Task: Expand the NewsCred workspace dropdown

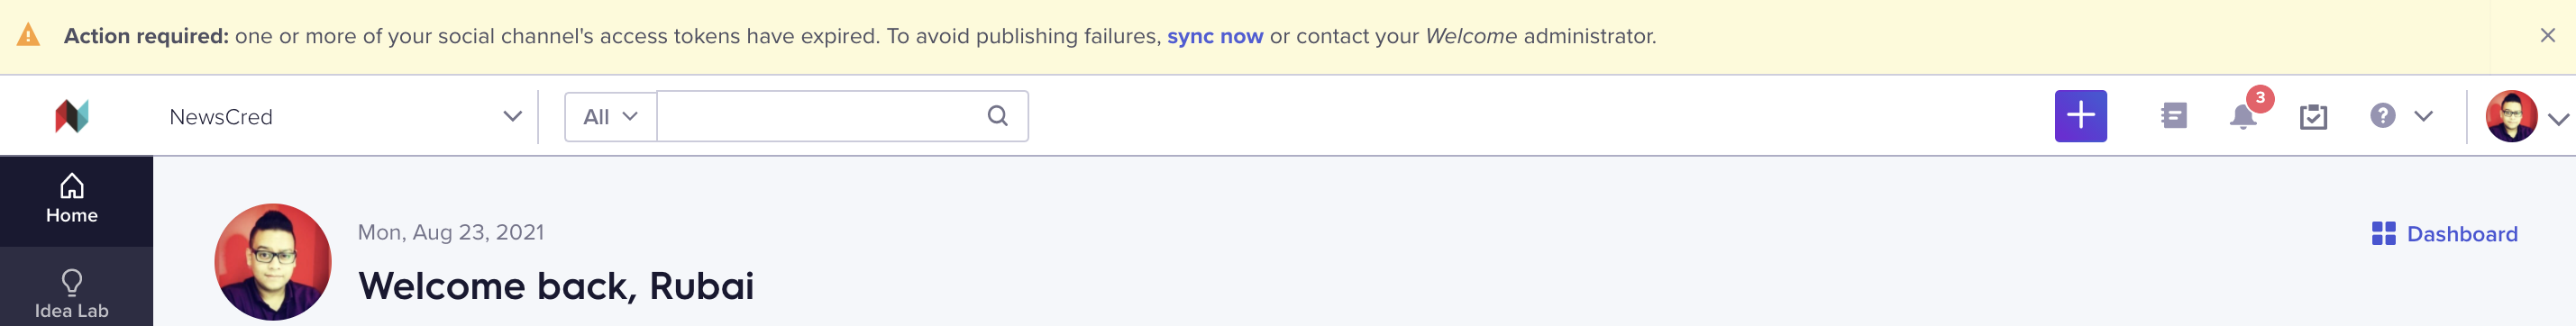Action: (512, 116)
